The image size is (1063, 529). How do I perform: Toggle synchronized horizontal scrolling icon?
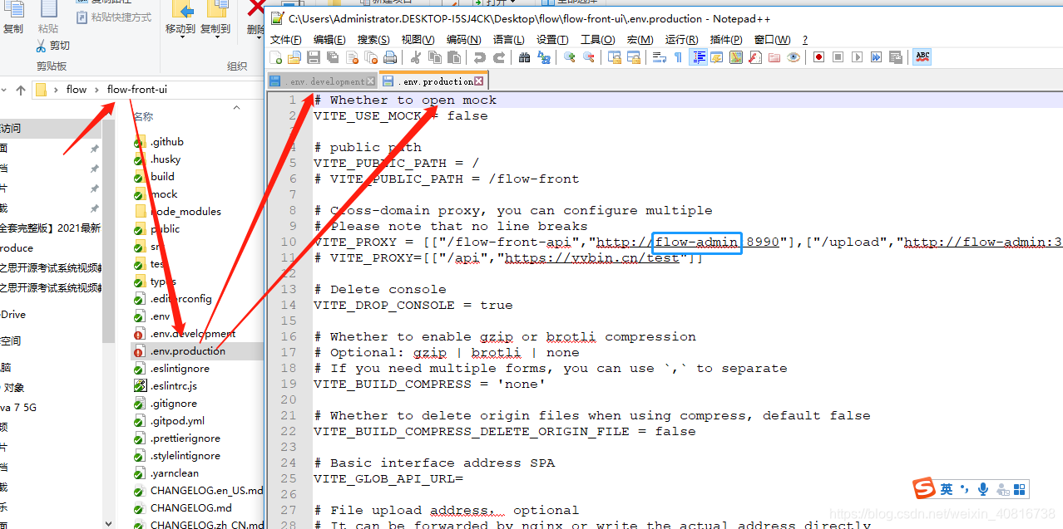[x=634, y=57]
